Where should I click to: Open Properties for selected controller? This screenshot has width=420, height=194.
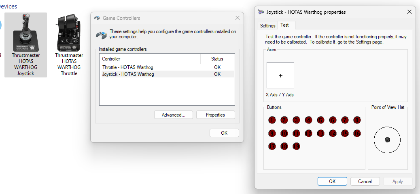coord(215,115)
